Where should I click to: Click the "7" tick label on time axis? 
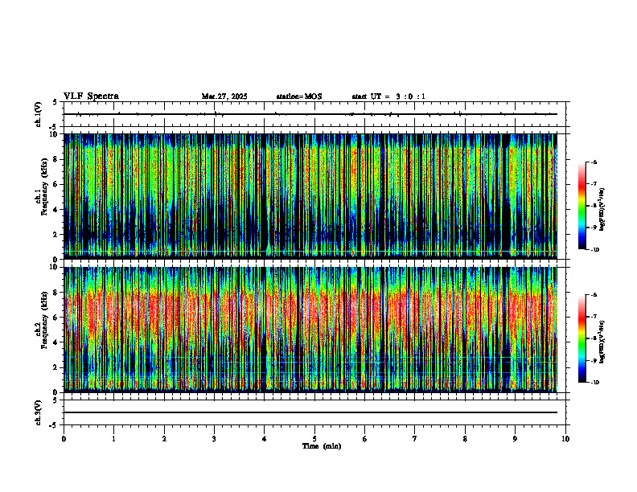tap(415, 439)
